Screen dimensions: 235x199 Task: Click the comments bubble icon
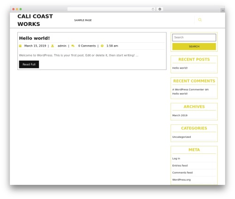(x=73, y=46)
